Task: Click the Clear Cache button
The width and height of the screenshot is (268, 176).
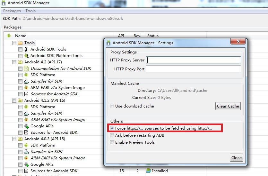Action: click(228, 106)
